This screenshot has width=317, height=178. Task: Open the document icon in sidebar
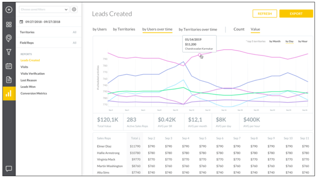[9, 79]
